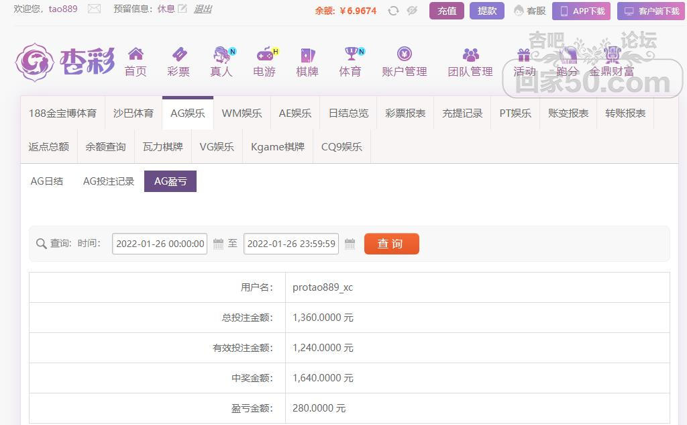
Task: Open 团队管理 people icon
Action: tap(470, 54)
